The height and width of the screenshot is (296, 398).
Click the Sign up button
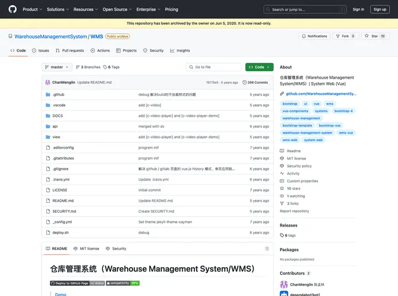coord(379,9)
